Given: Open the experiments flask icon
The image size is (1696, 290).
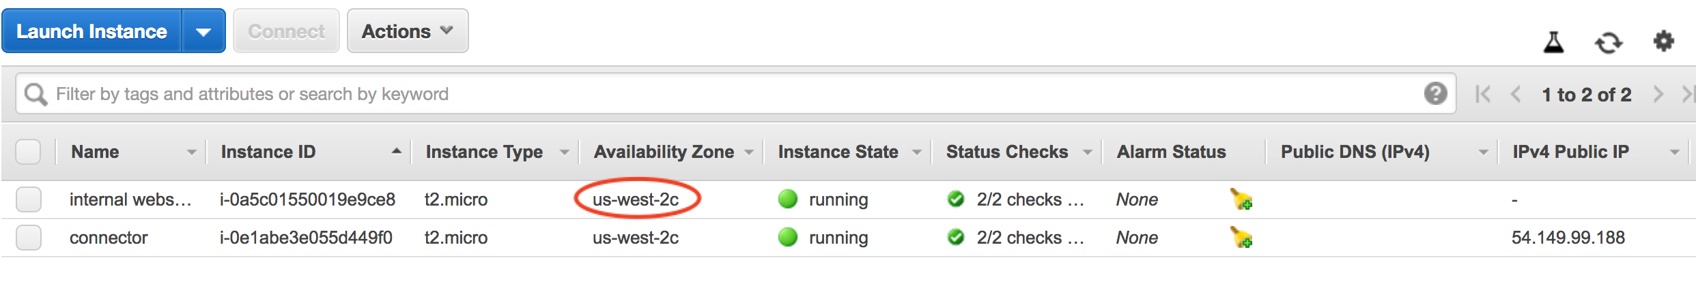Looking at the screenshot, I should point(1553,42).
